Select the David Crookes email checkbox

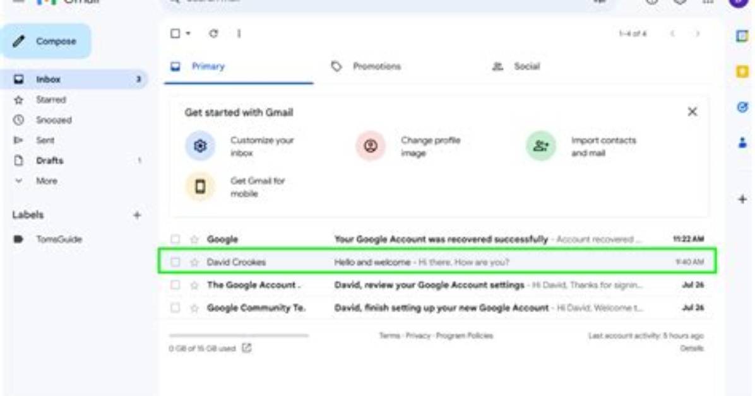coord(175,262)
